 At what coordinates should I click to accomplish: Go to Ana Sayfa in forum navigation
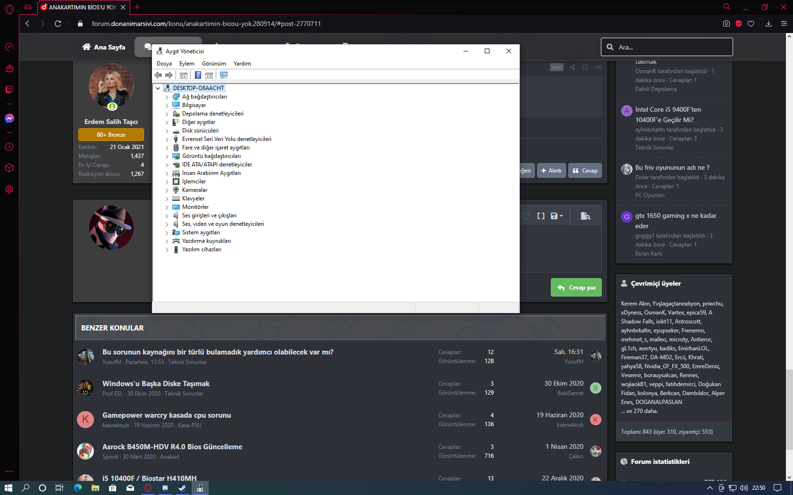[x=104, y=47]
